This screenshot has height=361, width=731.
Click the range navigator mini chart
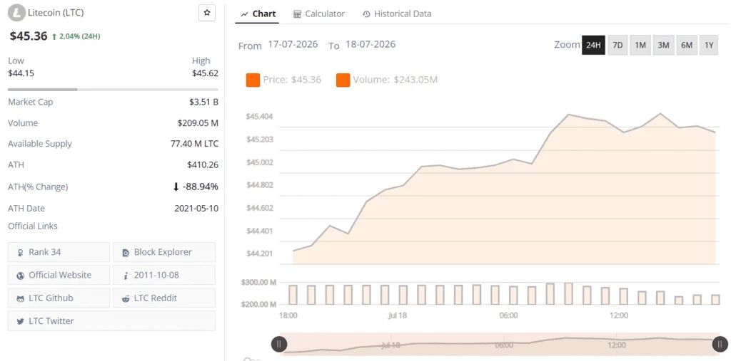500,344
